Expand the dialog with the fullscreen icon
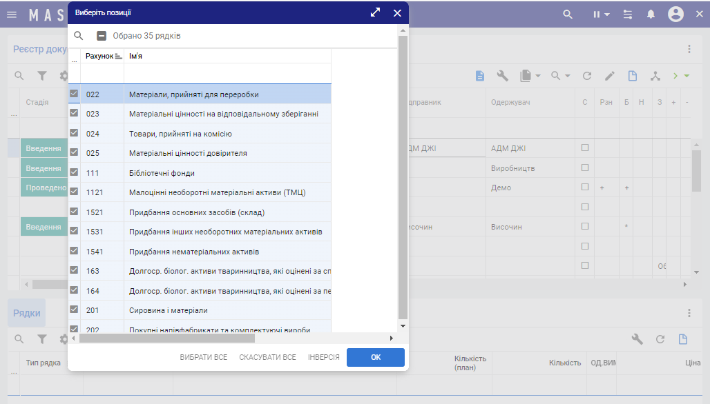The width and height of the screenshot is (710, 404). pos(375,12)
